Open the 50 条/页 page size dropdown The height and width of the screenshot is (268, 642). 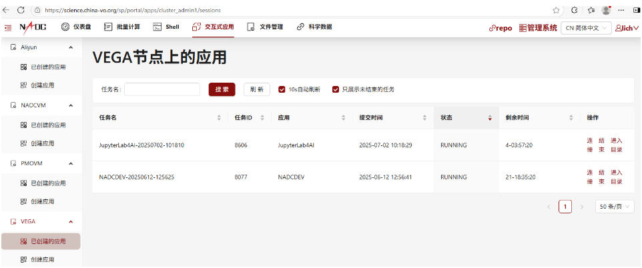click(x=614, y=207)
